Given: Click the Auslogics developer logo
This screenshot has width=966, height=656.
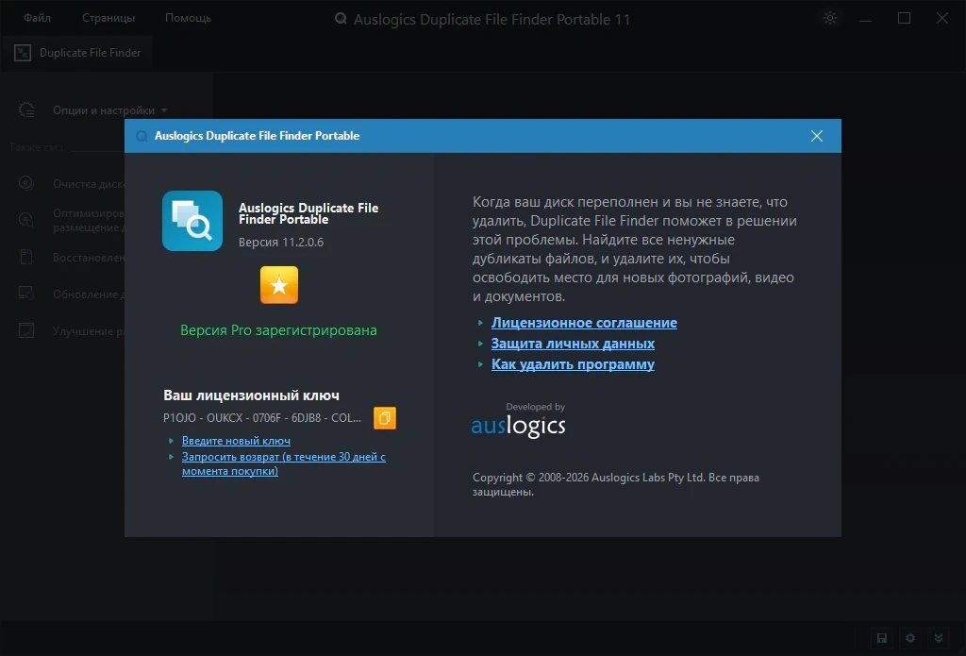Looking at the screenshot, I should pos(518,420).
